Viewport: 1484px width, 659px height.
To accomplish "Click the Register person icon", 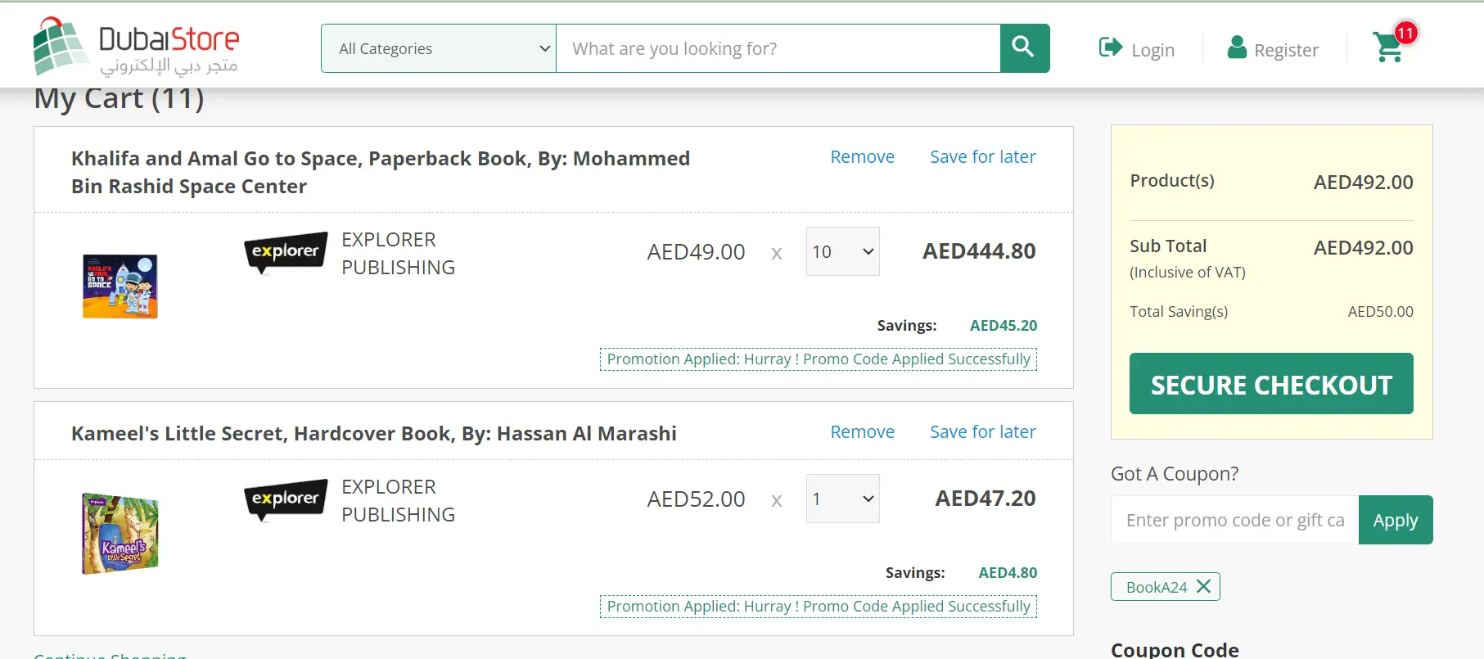I will tap(1237, 47).
